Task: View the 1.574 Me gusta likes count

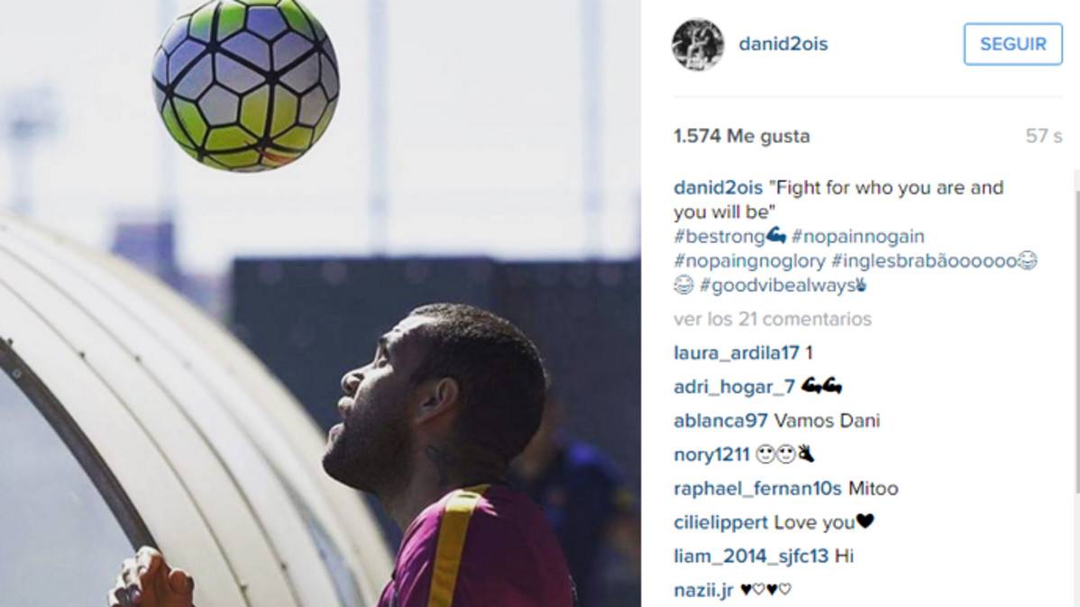Action: pos(742,136)
